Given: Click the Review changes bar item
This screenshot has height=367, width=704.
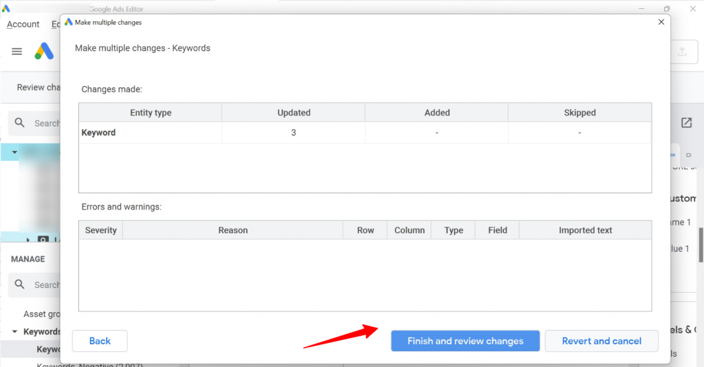Looking at the screenshot, I should click(x=38, y=87).
